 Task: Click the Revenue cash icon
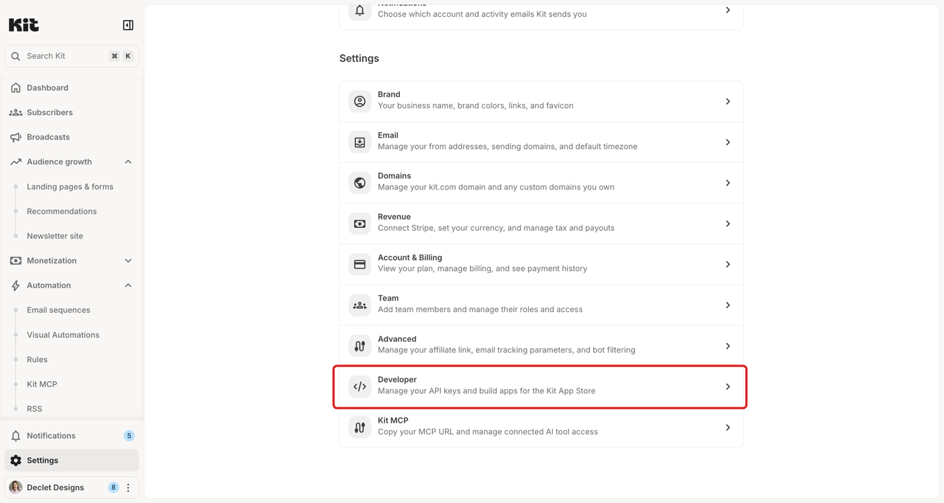point(359,223)
